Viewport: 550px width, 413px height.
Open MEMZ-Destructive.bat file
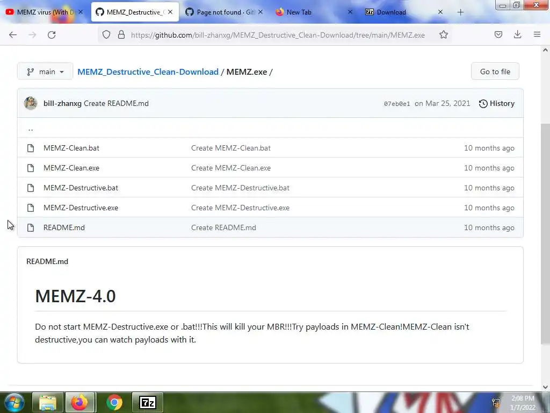tap(81, 188)
